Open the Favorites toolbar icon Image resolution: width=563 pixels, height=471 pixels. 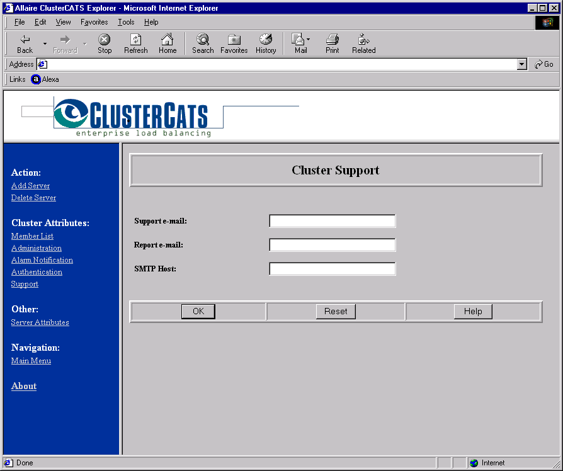234,44
